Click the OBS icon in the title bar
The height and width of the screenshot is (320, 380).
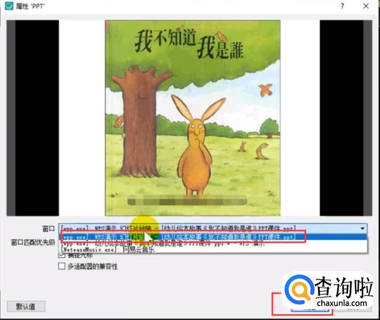coord(9,5)
